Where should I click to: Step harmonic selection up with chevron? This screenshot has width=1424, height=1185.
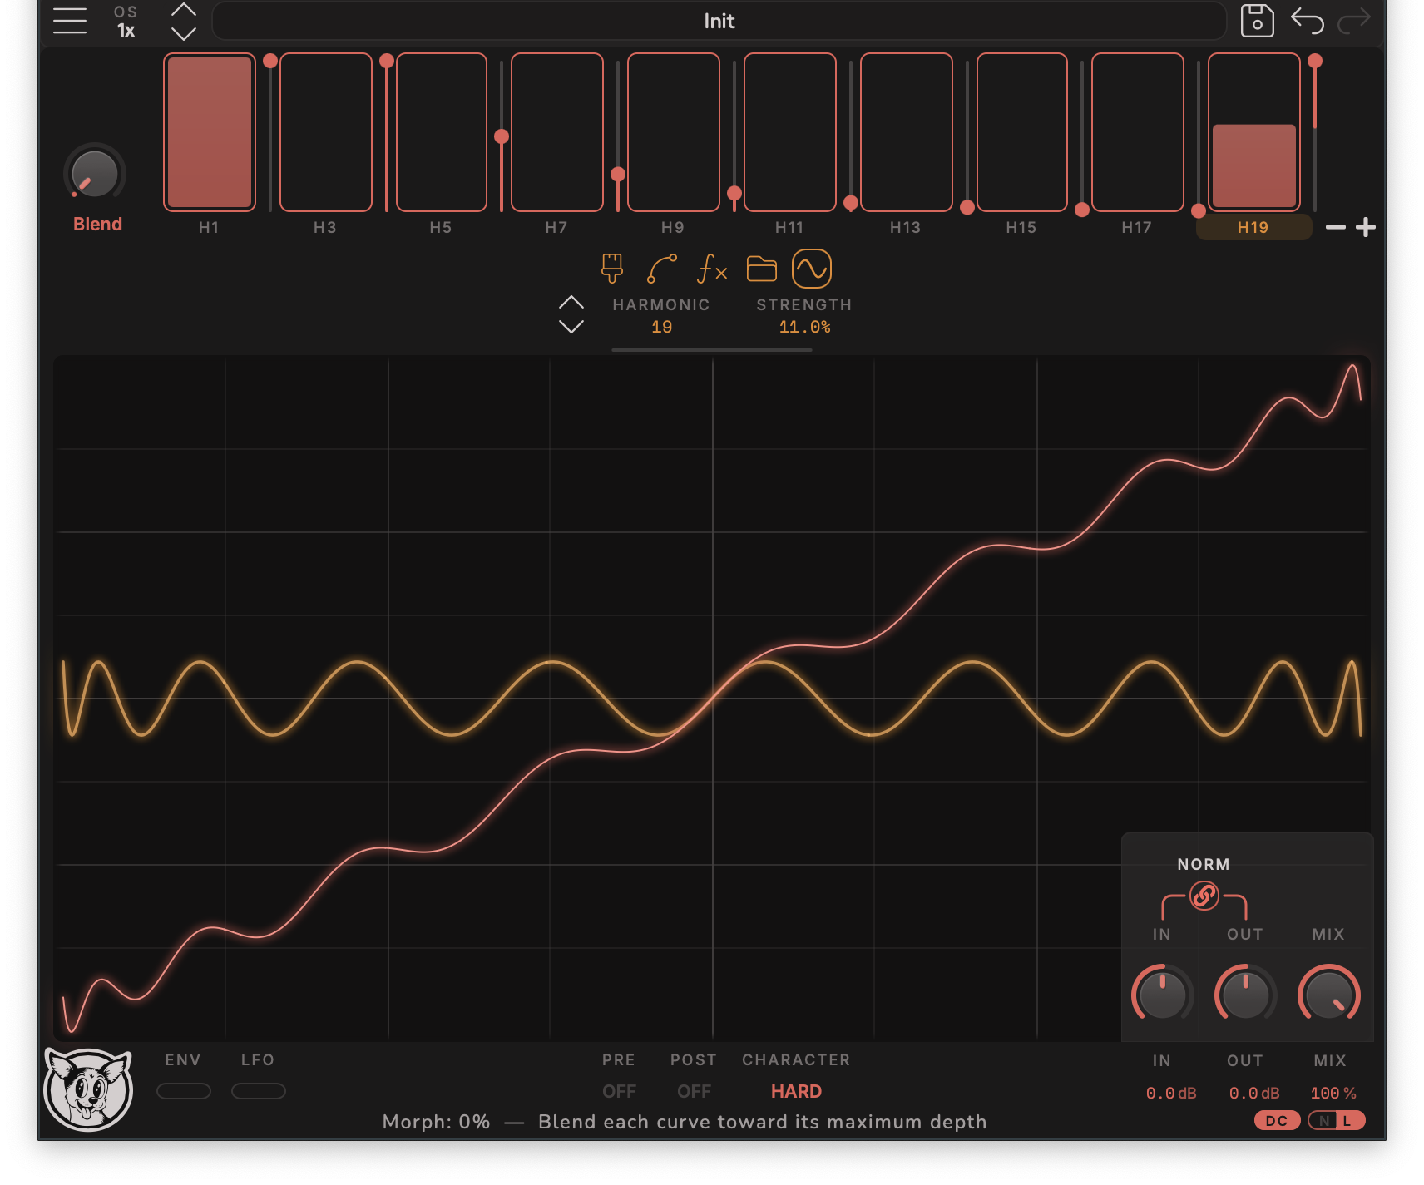[x=571, y=302]
